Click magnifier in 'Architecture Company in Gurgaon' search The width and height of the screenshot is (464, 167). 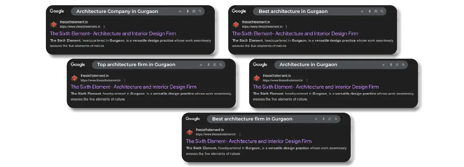(200, 11)
